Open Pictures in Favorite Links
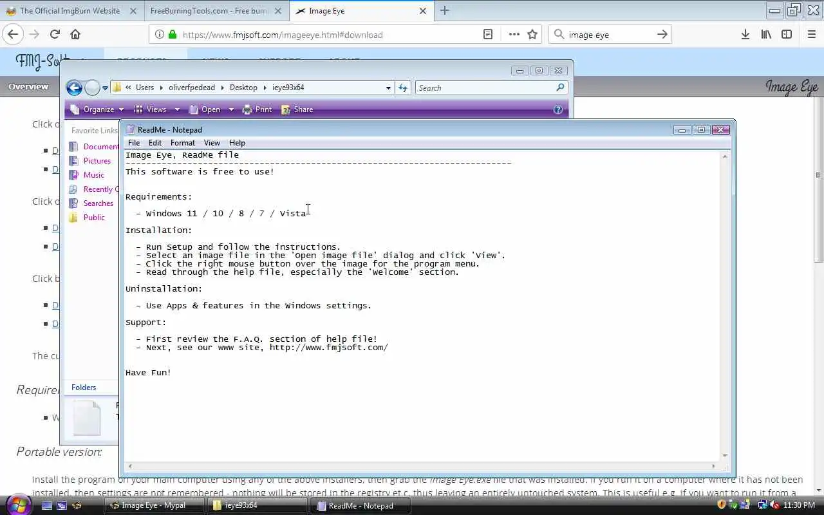This screenshot has height=515, width=824. [90, 161]
